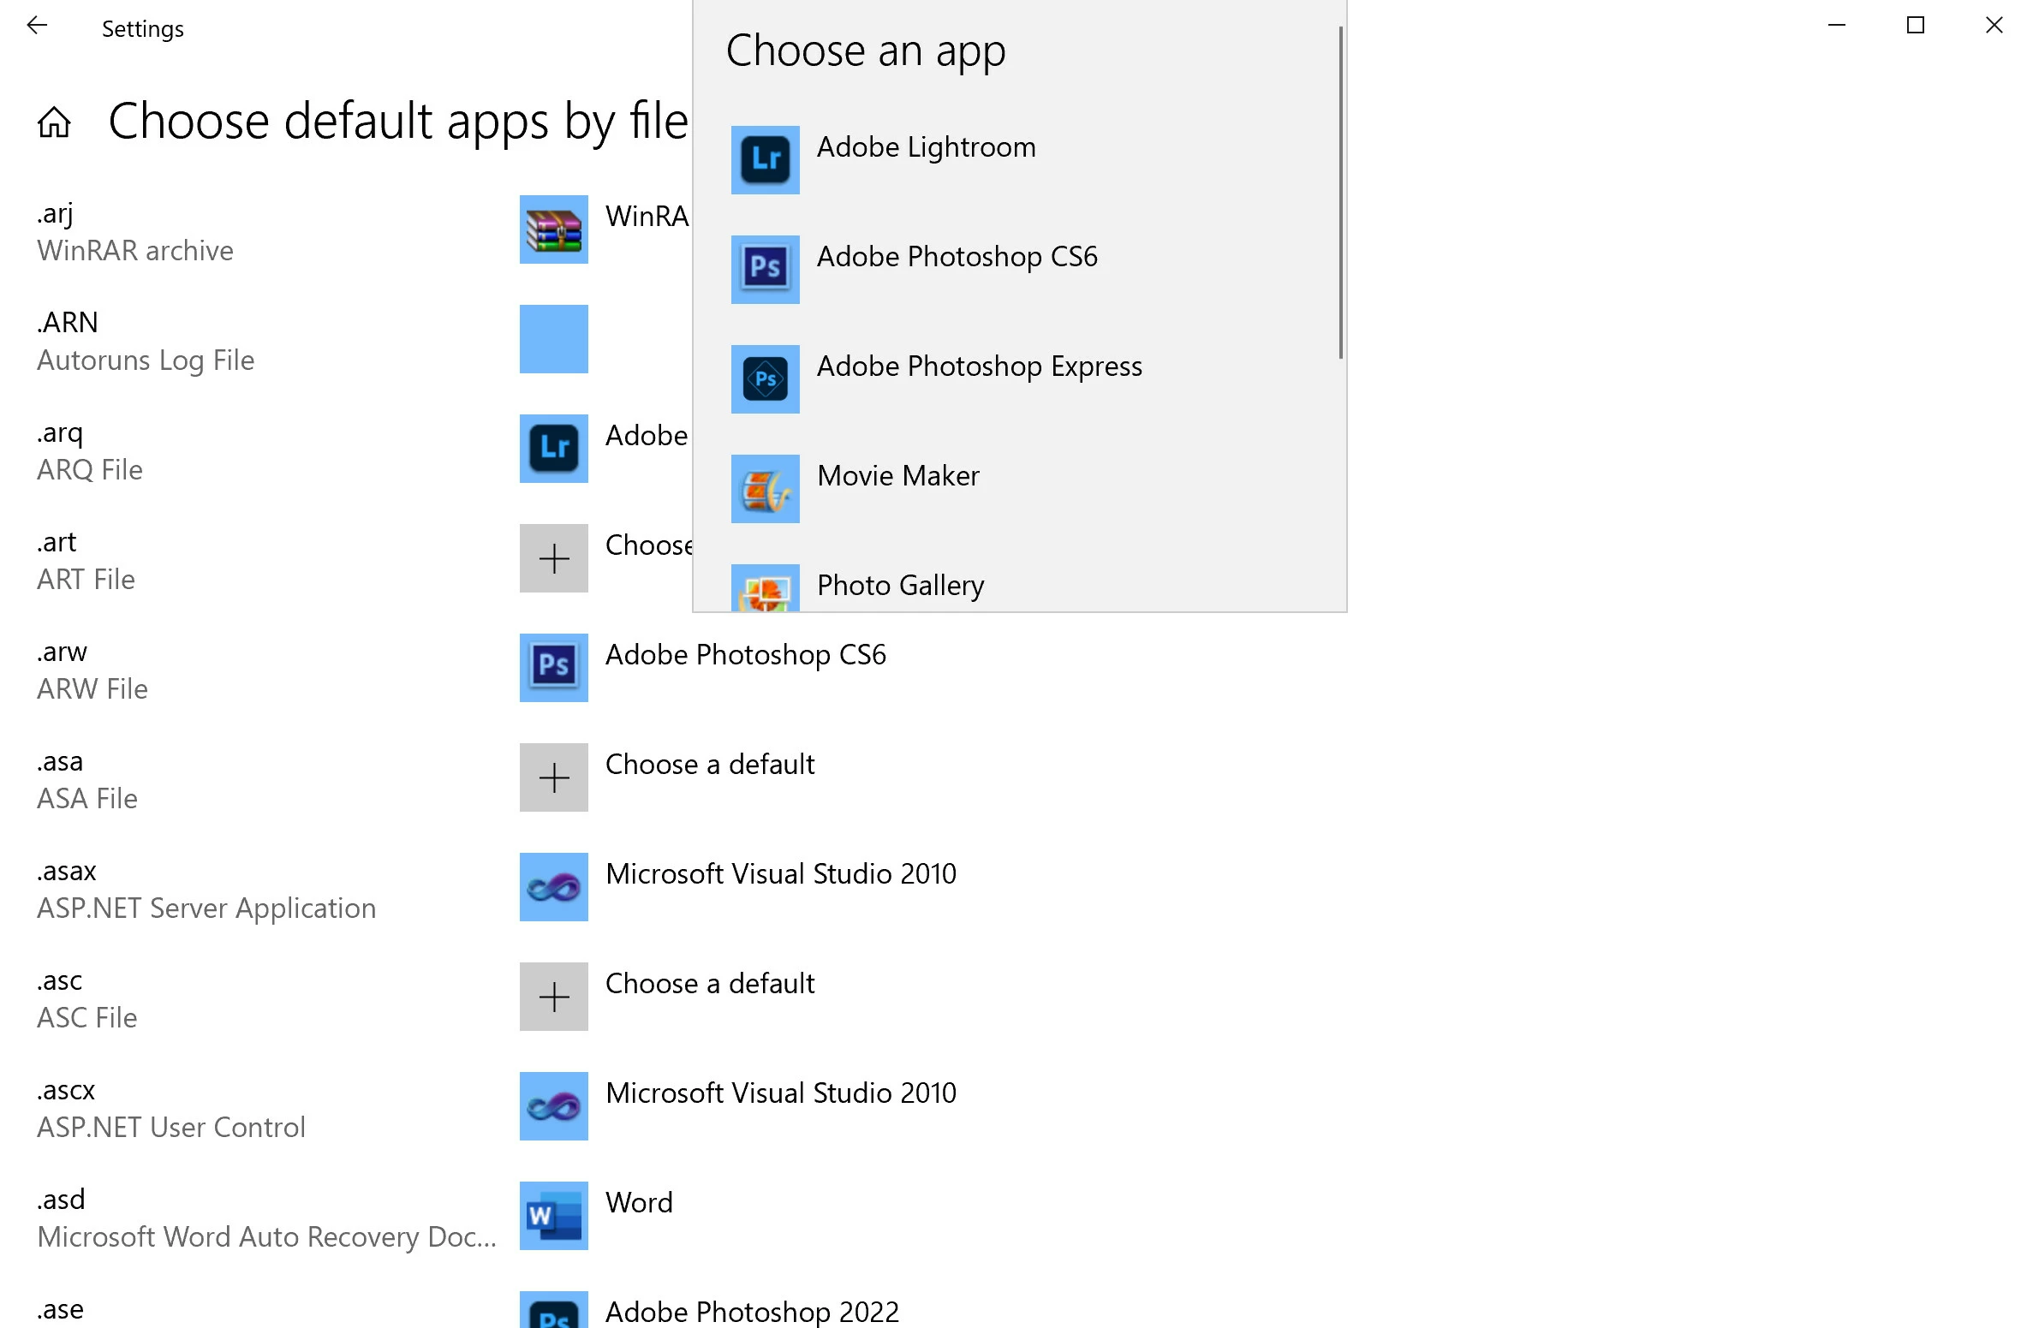Click the Movie Maker label in the popup
2027x1328 pixels.
tap(897, 476)
